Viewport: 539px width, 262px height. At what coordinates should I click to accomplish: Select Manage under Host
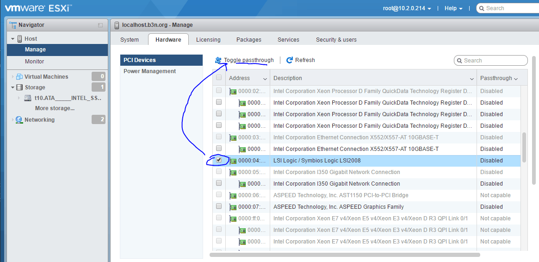point(57,50)
